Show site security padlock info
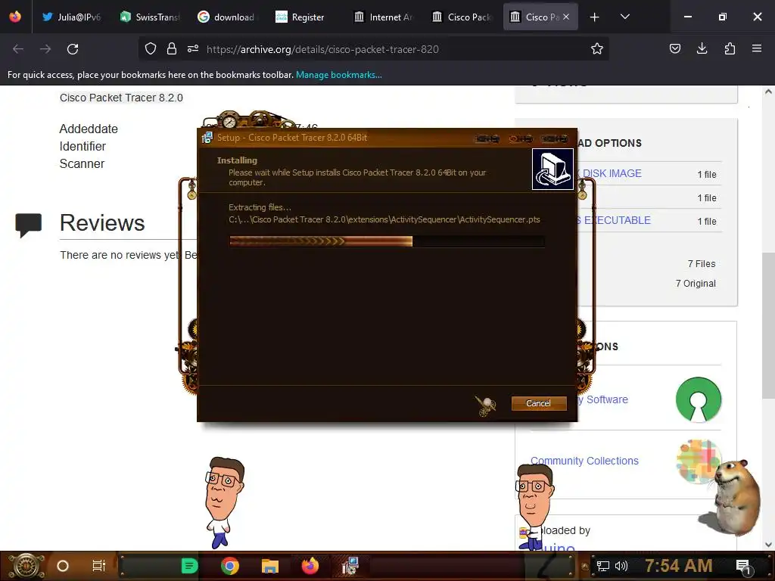 pyautogui.click(x=172, y=49)
